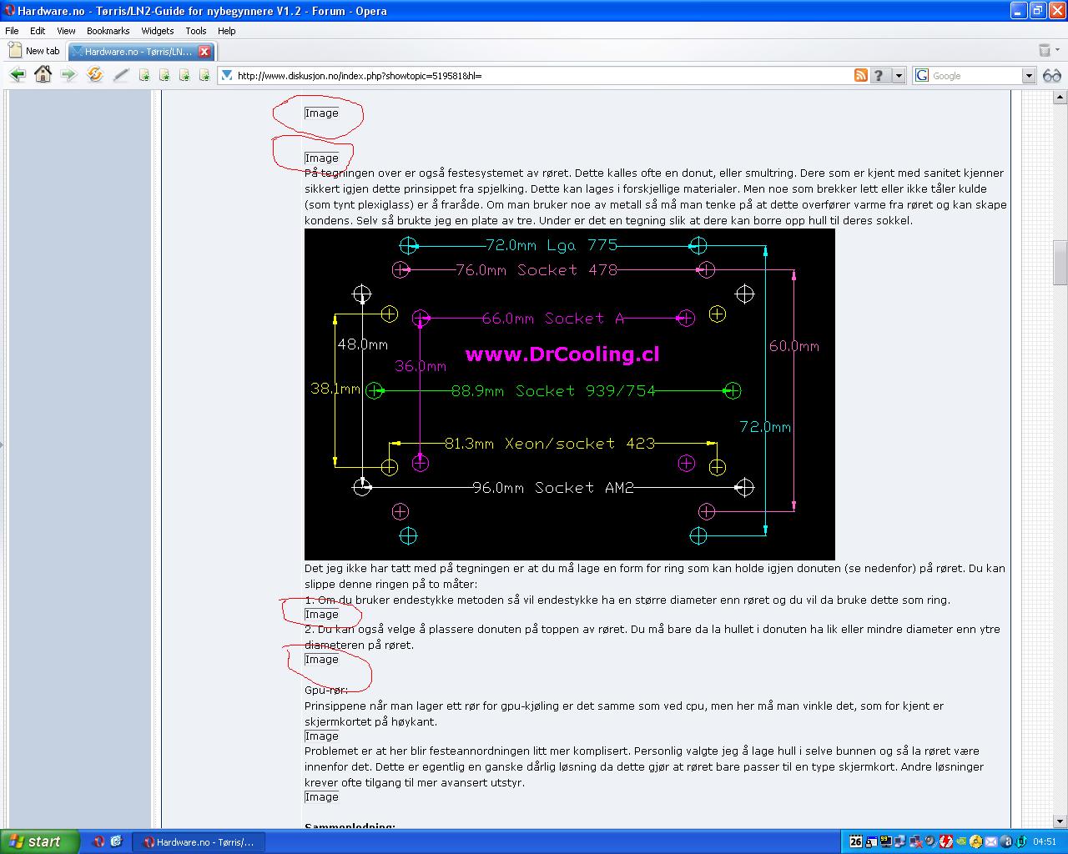This screenshot has width=1068, height=854.
Task: Open the Tools menu
Action: pos(196,31)
